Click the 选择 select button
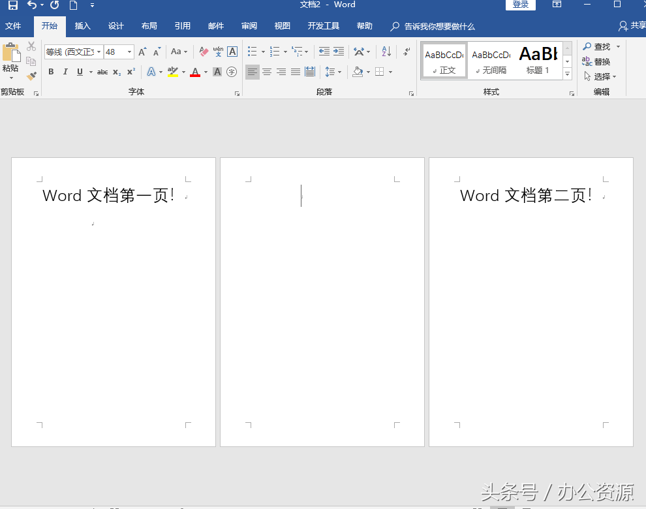 coord(600,76)
